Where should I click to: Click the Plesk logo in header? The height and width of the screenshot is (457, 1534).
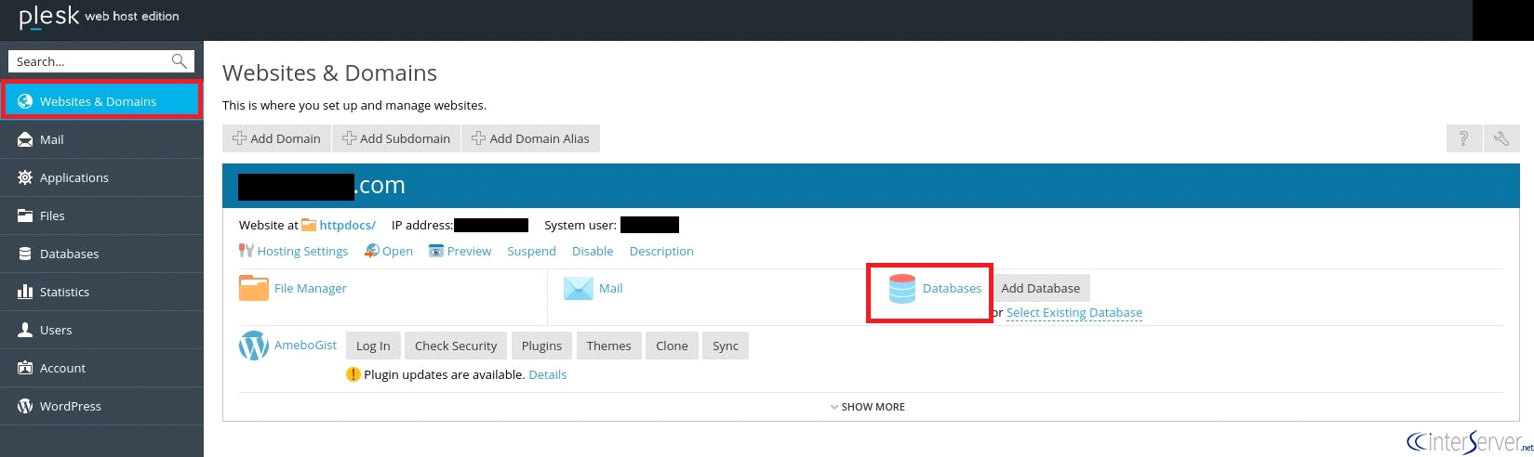(x=99, y=17)
